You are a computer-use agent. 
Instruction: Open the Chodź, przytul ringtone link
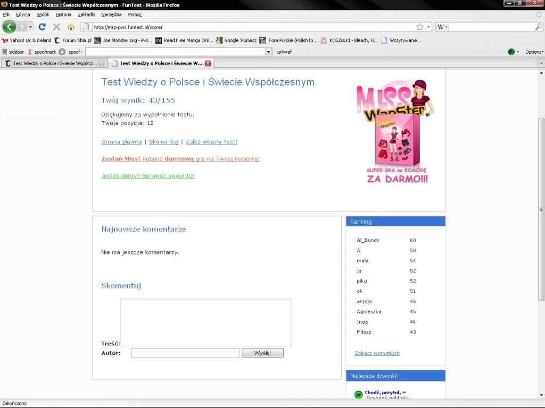[x=385, y=393]
